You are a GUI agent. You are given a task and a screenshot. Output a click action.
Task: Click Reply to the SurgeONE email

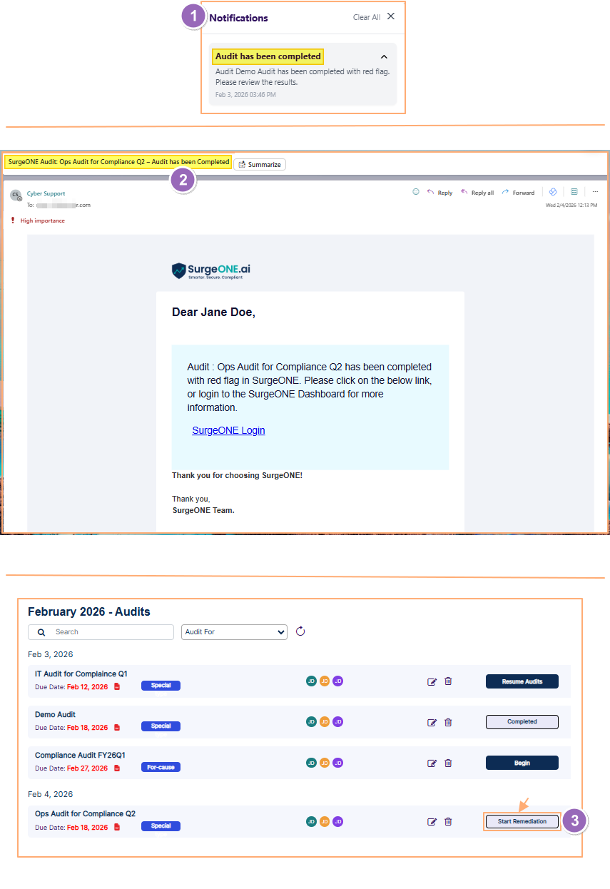coord(439,192)
